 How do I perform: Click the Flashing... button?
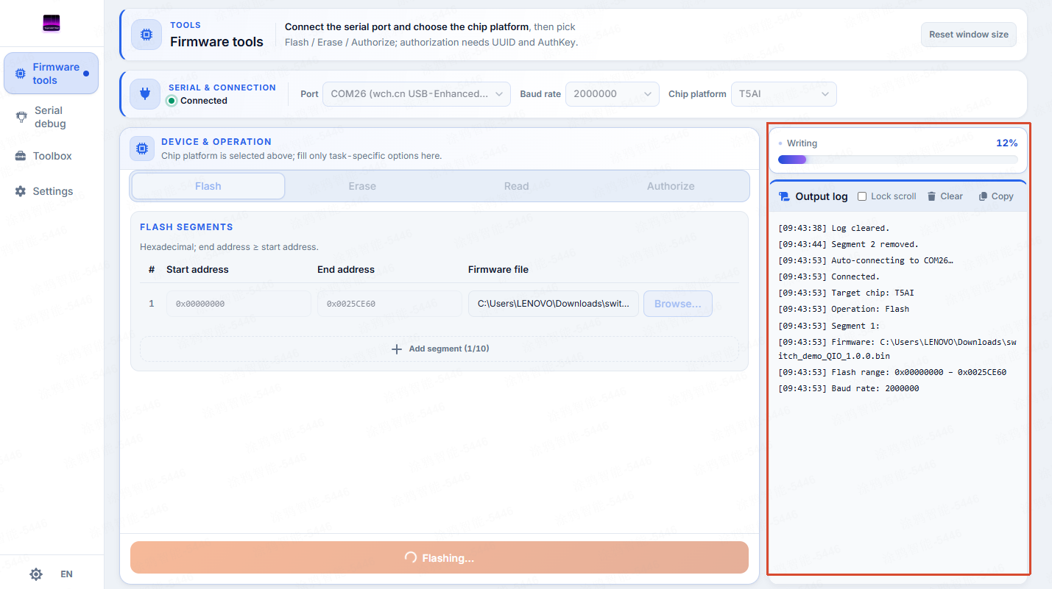439,557
